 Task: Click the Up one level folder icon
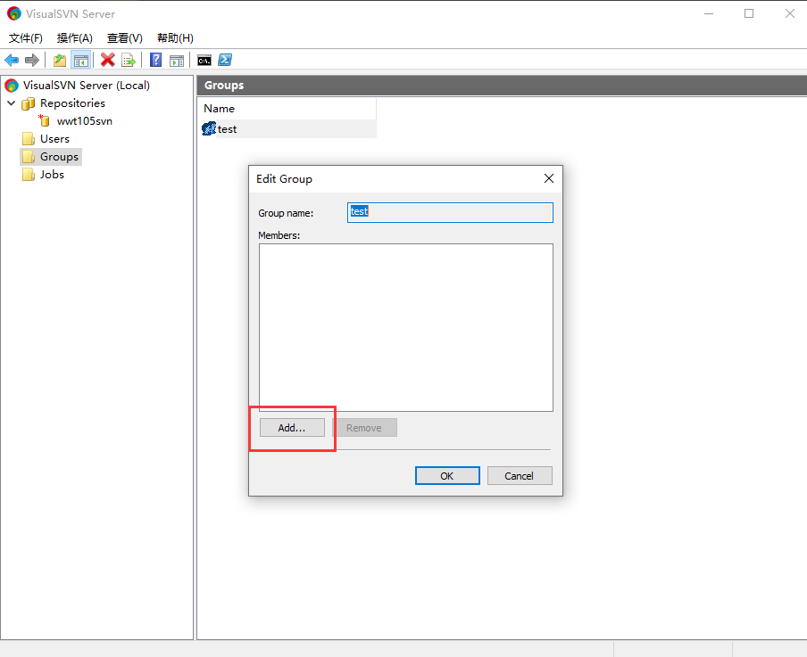pyautogui.click(x=60, y=60)
